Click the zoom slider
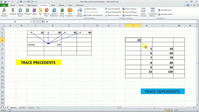 189,110
